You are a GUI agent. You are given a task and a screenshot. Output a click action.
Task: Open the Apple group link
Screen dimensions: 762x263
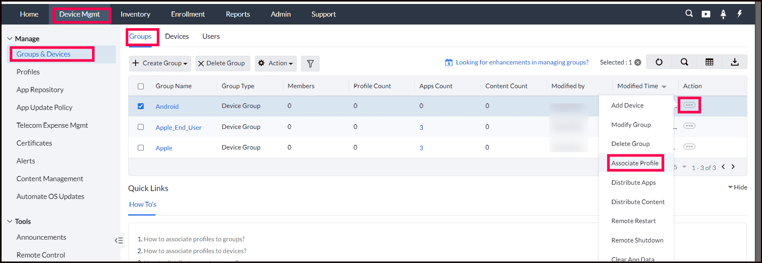click(x=164, y=148)
